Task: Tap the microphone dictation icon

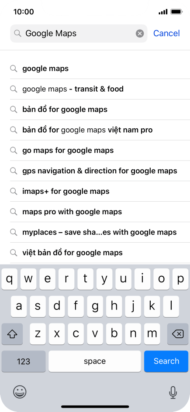Action: 173,392
